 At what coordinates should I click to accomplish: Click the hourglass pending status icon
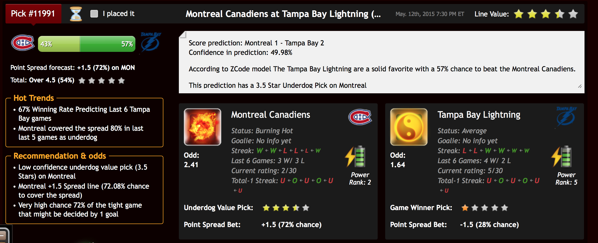(x=76, y=14)
